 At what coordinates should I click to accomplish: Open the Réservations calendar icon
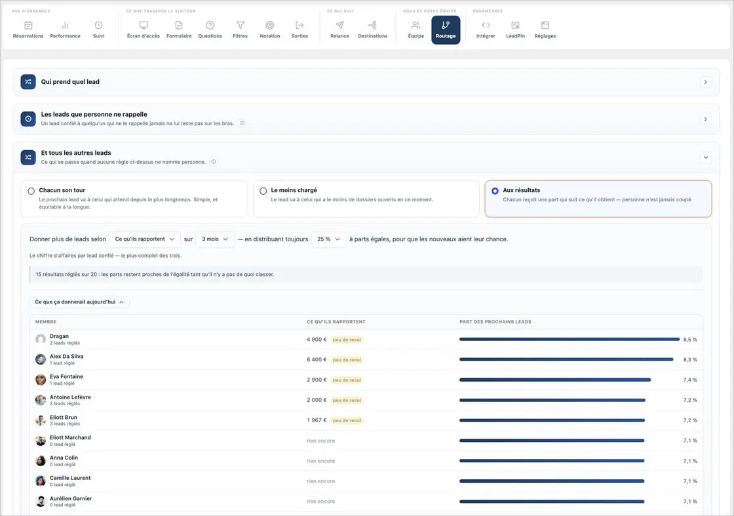point(28,26)
